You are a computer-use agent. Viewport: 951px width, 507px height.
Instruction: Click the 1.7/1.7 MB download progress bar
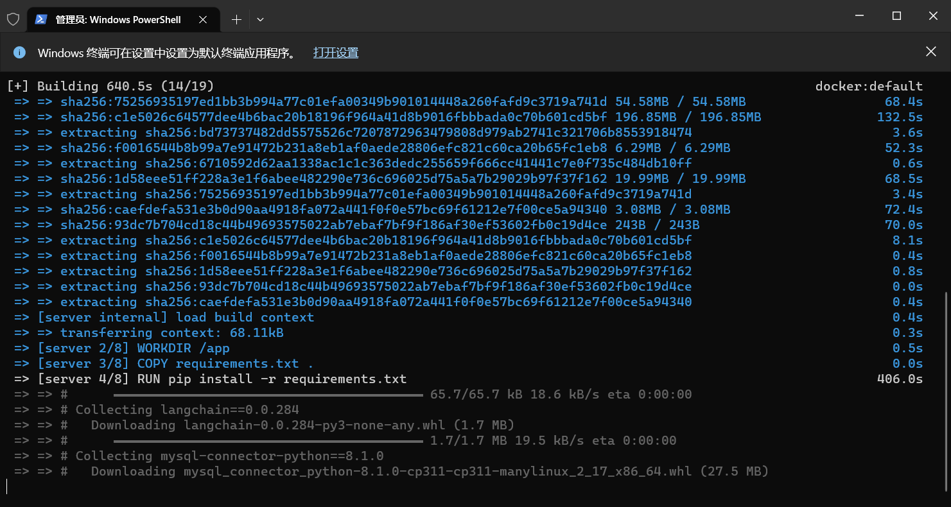[x=268, y=441]
